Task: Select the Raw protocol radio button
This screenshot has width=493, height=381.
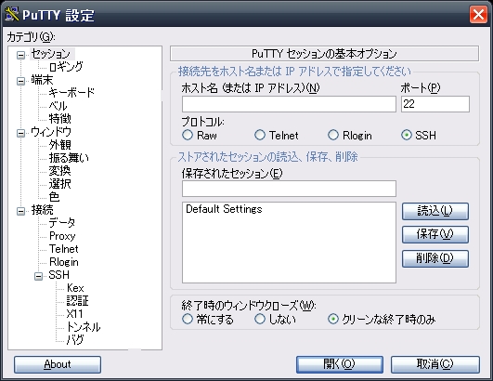Action: 188,135
